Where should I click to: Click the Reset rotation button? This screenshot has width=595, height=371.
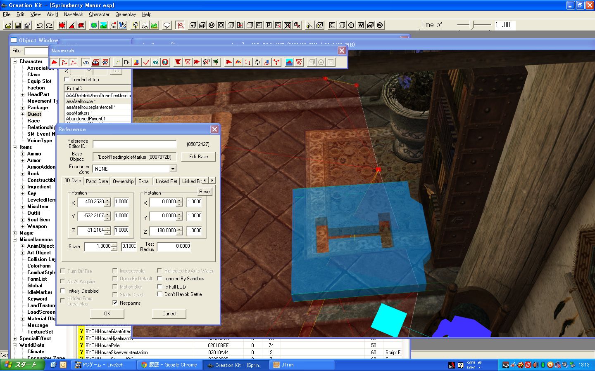(205, 192)
